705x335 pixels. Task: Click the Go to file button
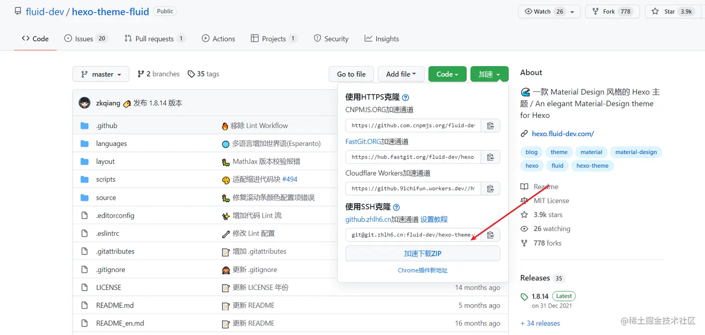coord(351,74)
